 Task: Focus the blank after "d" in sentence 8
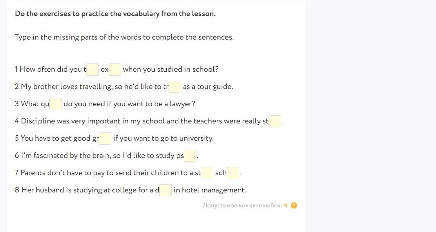[165, 190]
